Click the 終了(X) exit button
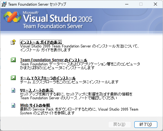The height and width of the screenshot is (131, 163). pyautogui.click(x=146, y=124)
